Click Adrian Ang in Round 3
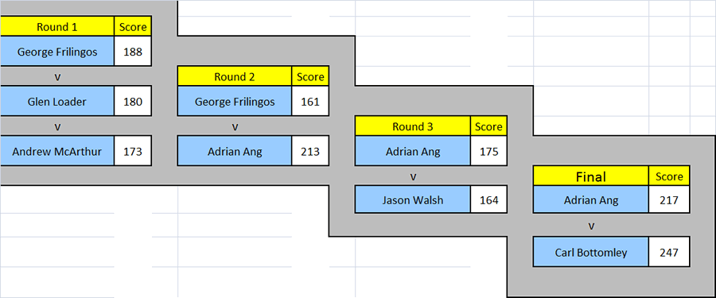 pyautogui.click(x=412, y=151)
